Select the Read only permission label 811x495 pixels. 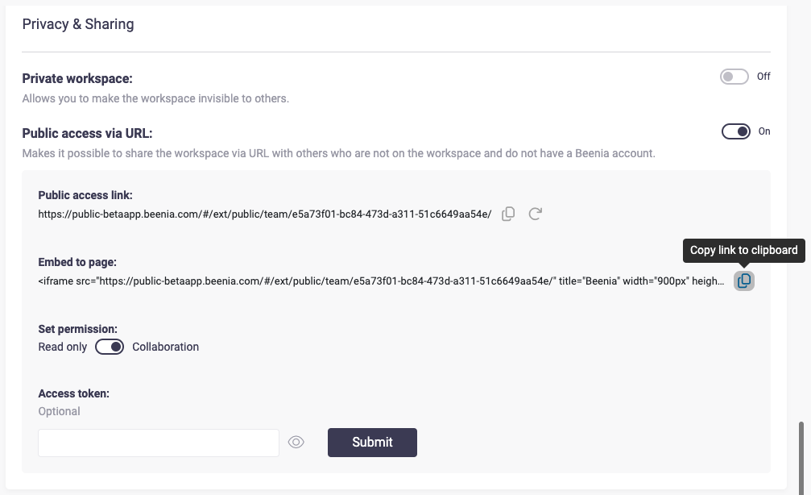click(62, 347)
